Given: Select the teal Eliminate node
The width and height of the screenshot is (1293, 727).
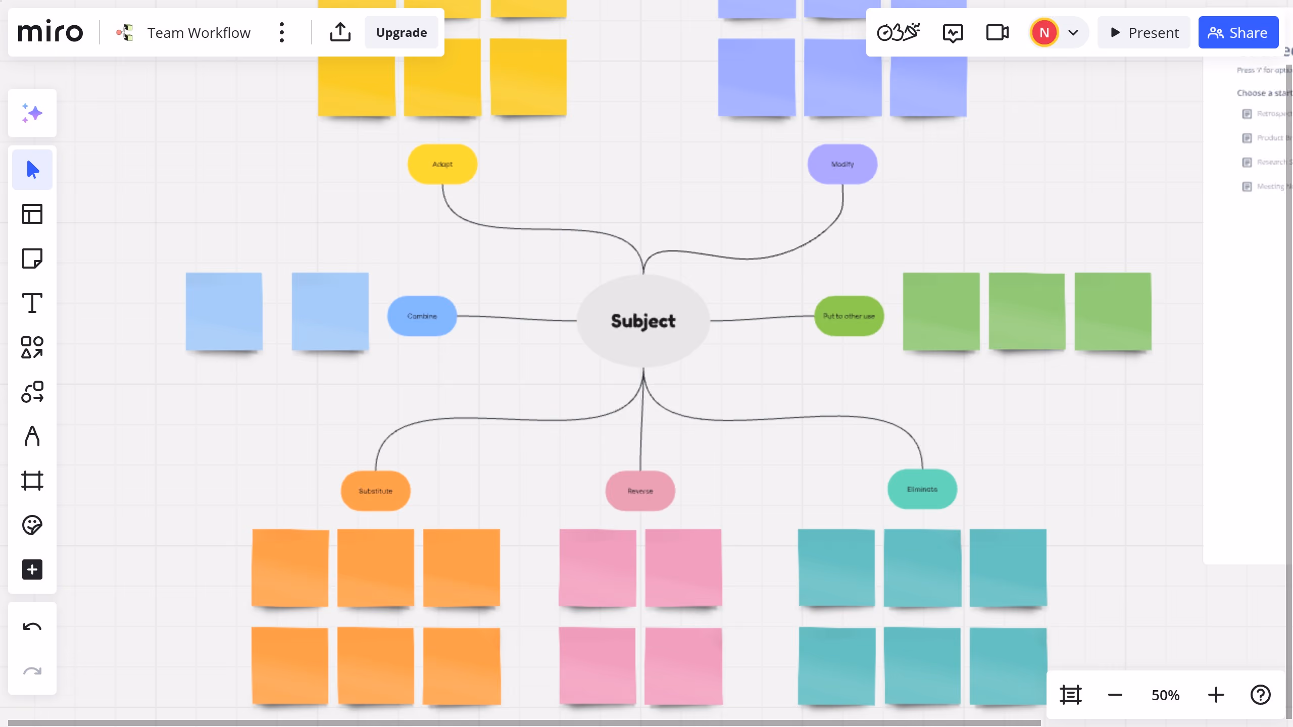Looking at the screenshot, I should point(922,489).
